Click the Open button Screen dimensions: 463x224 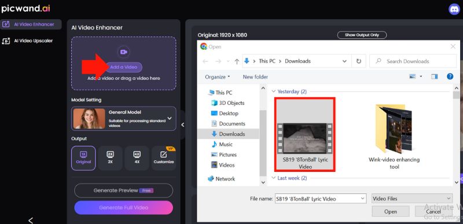[390, 212]
